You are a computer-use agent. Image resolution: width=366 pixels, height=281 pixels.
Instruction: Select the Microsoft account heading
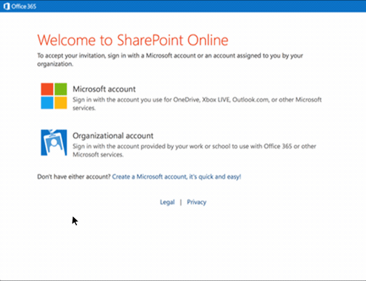[x=104, y=89]
